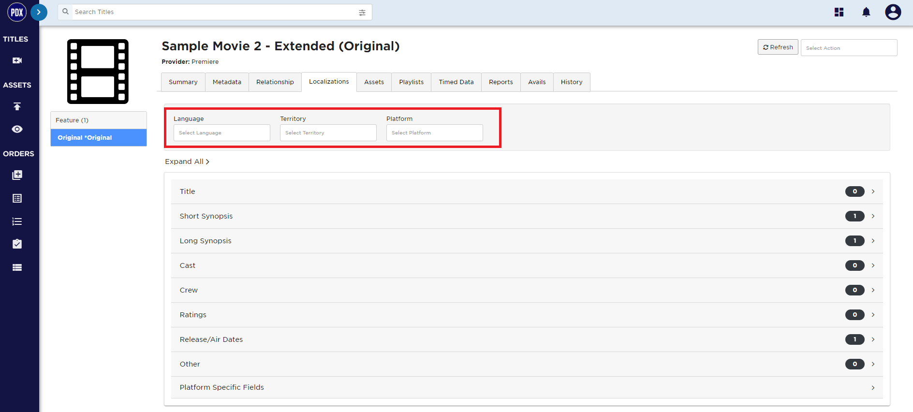913x412 pixels.
Task: Open notifications bell
Action: [866, 12]
